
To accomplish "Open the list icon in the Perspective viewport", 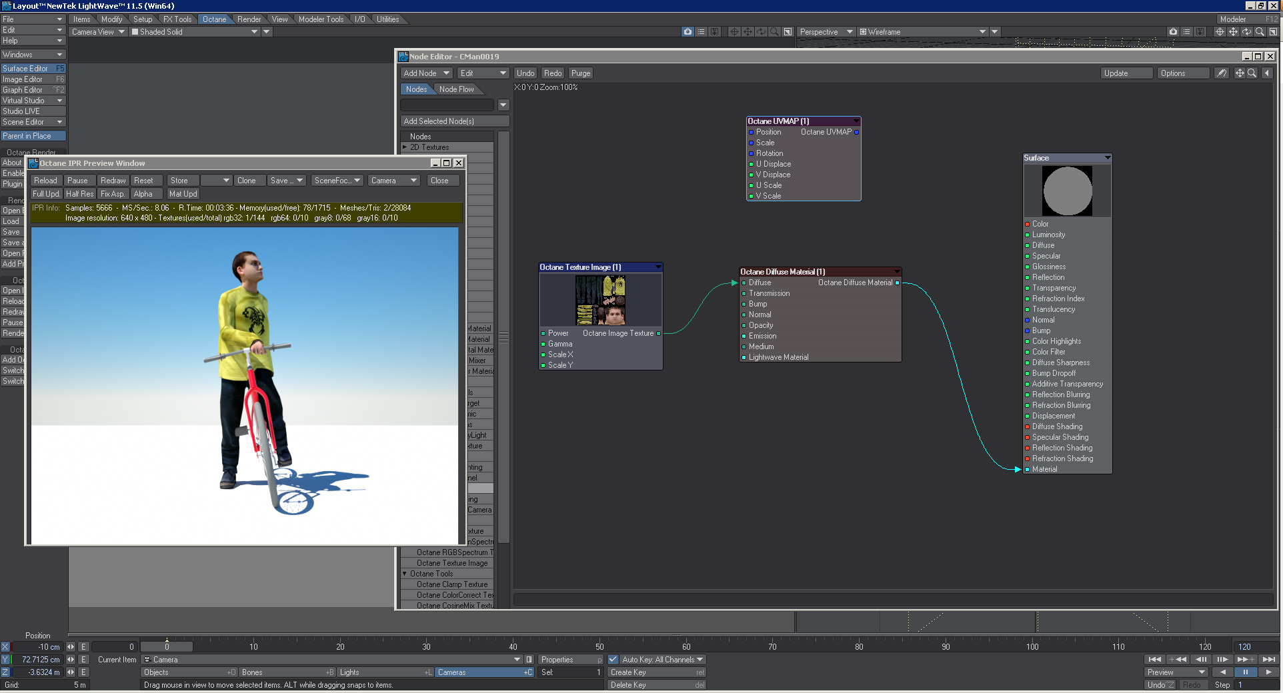I will click(x=1186, y=32).
